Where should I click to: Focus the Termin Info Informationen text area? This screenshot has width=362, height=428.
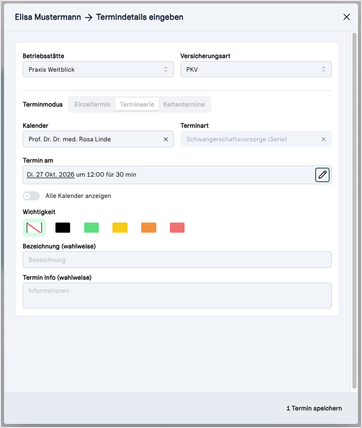coord(177,295)
